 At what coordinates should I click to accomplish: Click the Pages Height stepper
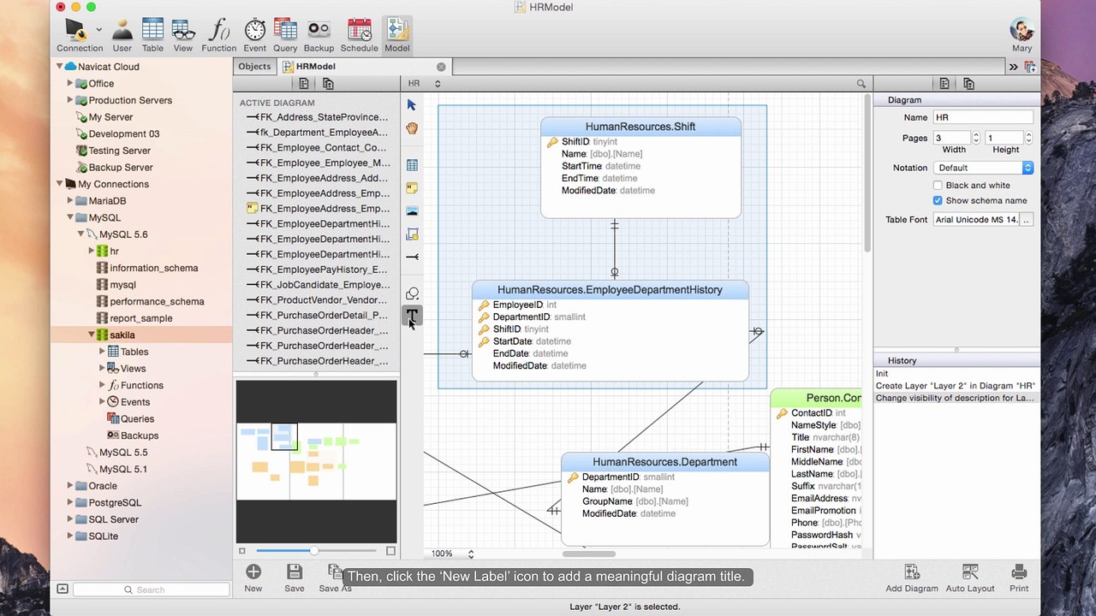[x=1028, y=138]
